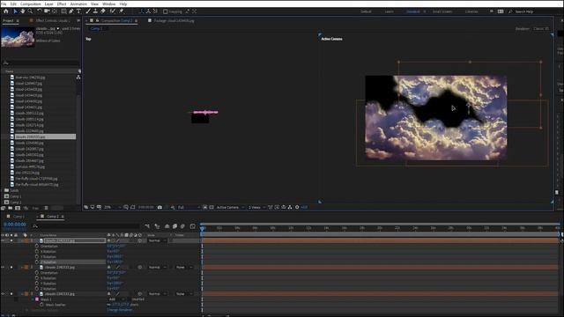This screenshot has height=317, width=564.
Task: Select the Clone Stamp tool
Action: pos(95,11)
